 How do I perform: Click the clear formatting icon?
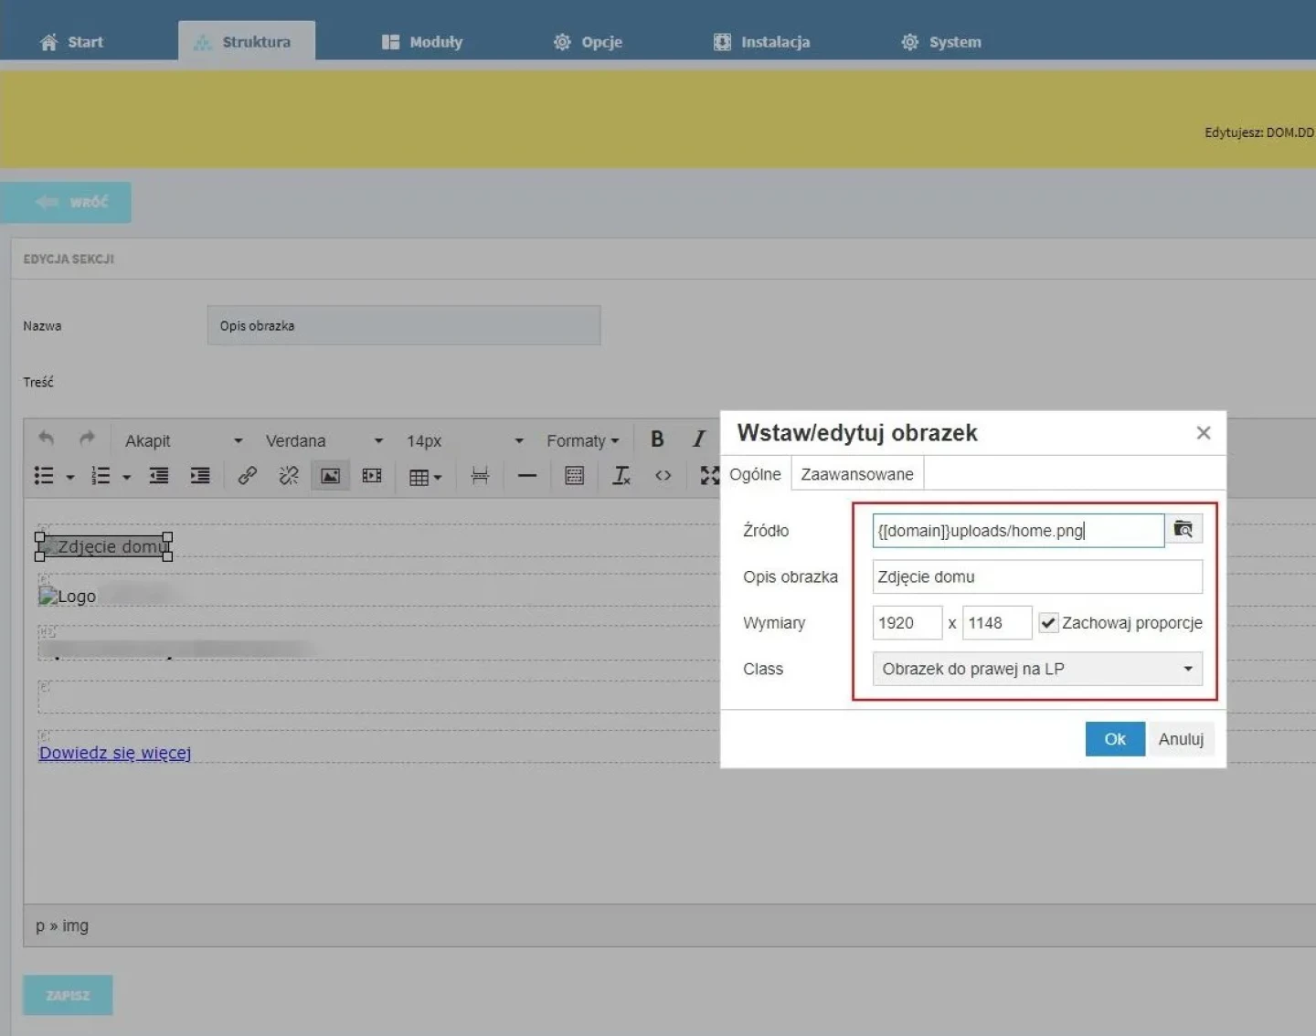click(621, 476)
